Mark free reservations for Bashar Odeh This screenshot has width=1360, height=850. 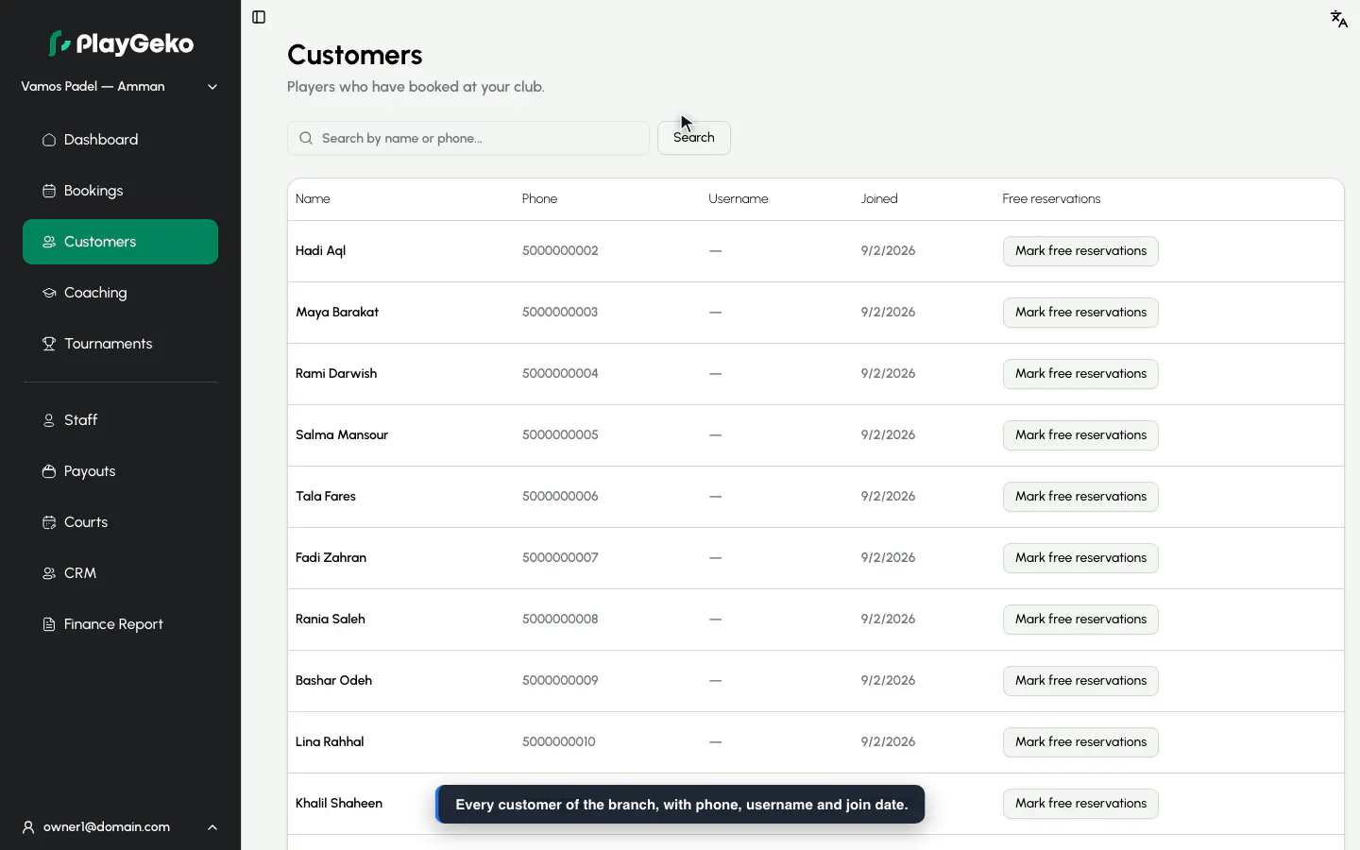(x=1080, y=681)
